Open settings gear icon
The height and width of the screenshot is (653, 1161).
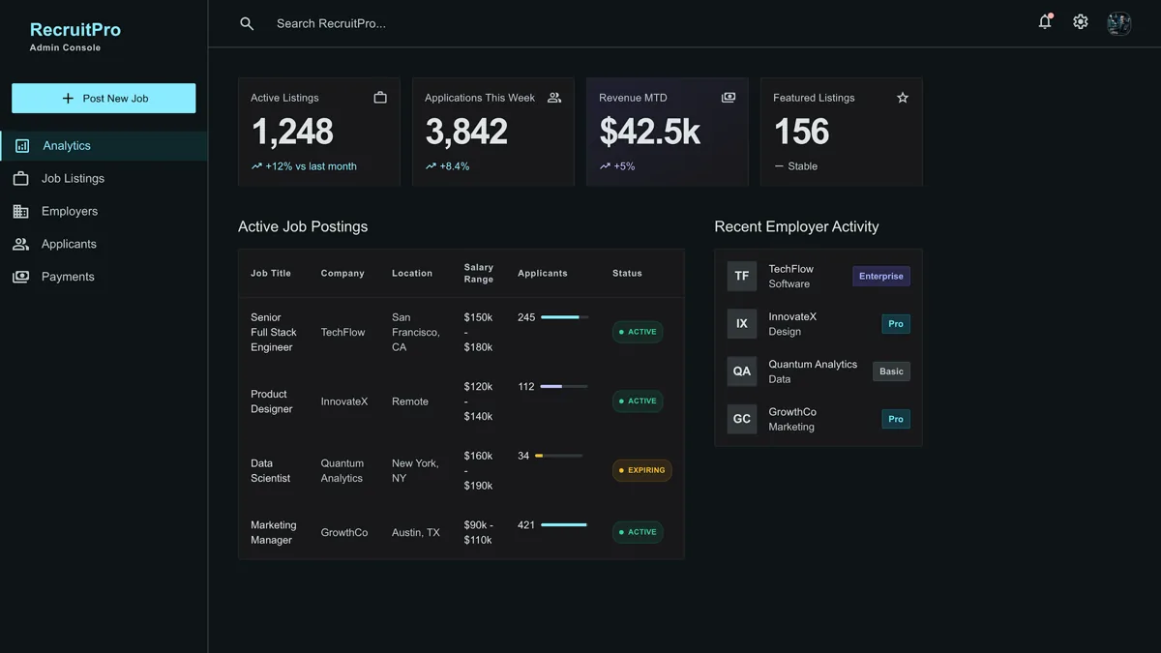click(1081, 21)
